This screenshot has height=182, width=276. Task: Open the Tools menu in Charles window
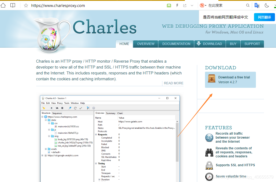[x=67, y=103]
